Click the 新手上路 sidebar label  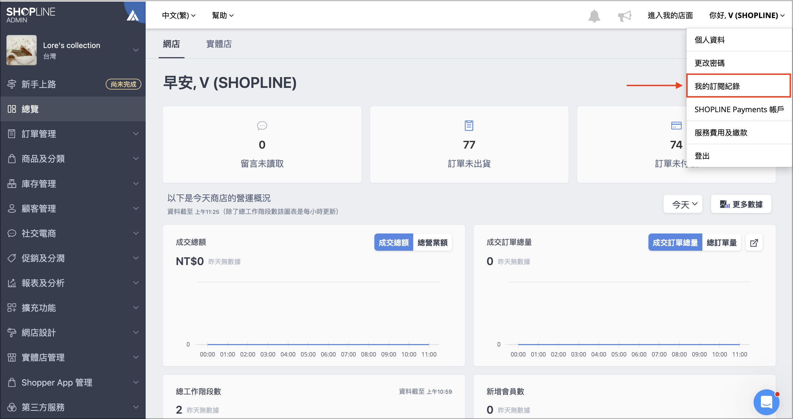(x=39, y=84)
